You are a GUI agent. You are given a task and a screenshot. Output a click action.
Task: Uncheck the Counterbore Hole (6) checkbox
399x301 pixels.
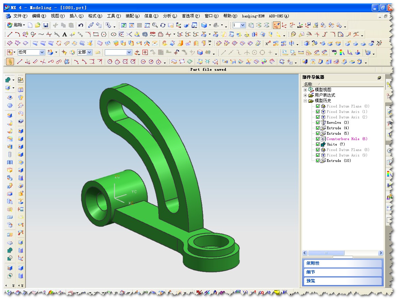click(x=318, y=139)
